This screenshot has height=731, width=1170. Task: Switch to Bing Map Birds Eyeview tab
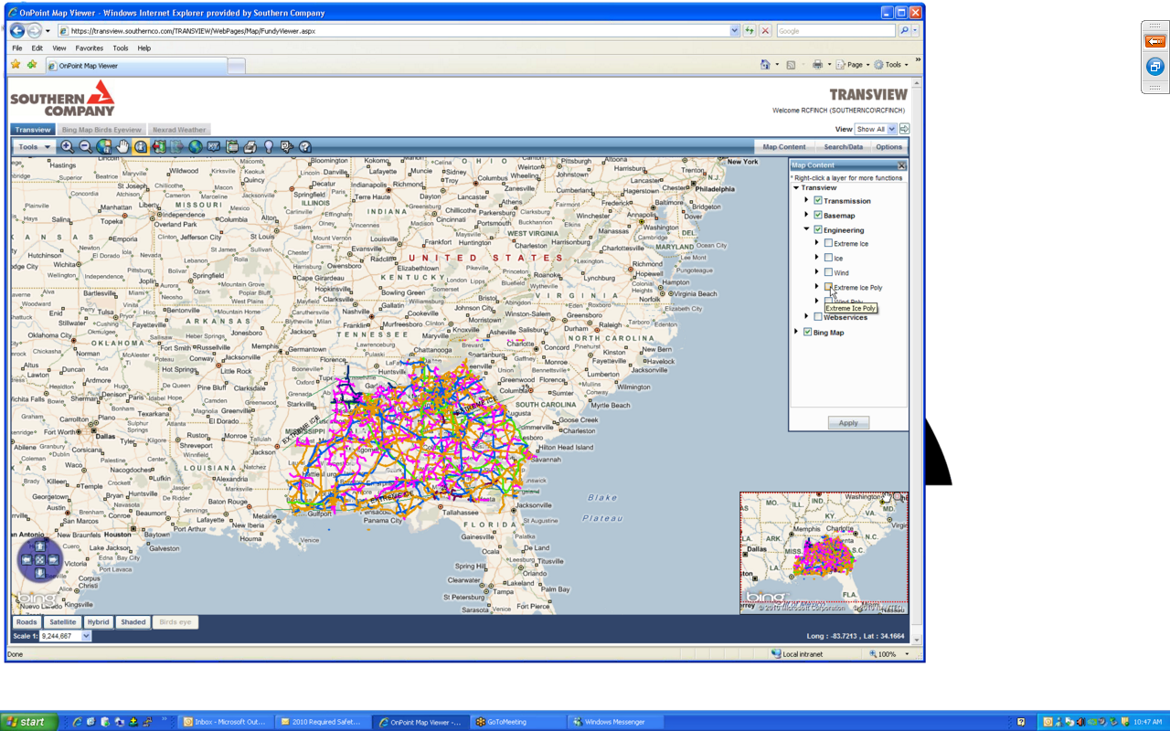(101, 130)
